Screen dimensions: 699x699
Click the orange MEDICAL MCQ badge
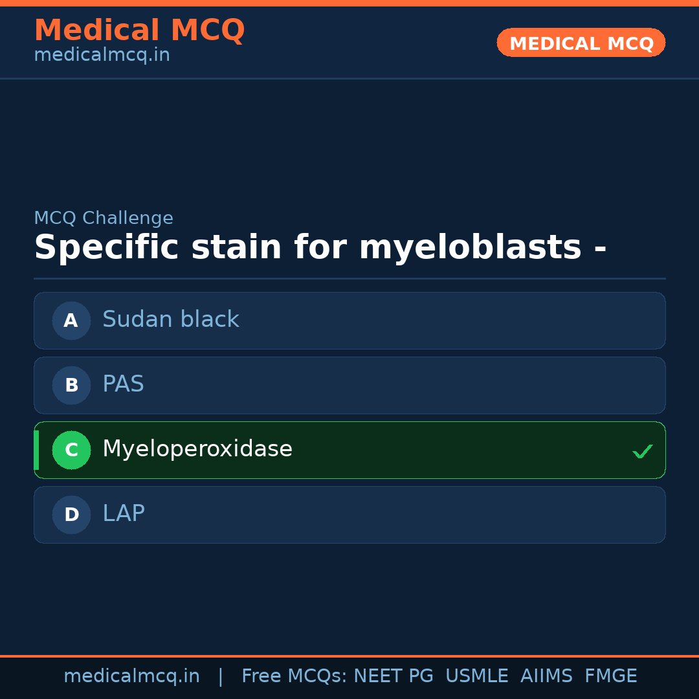click(x=581, y=43)
